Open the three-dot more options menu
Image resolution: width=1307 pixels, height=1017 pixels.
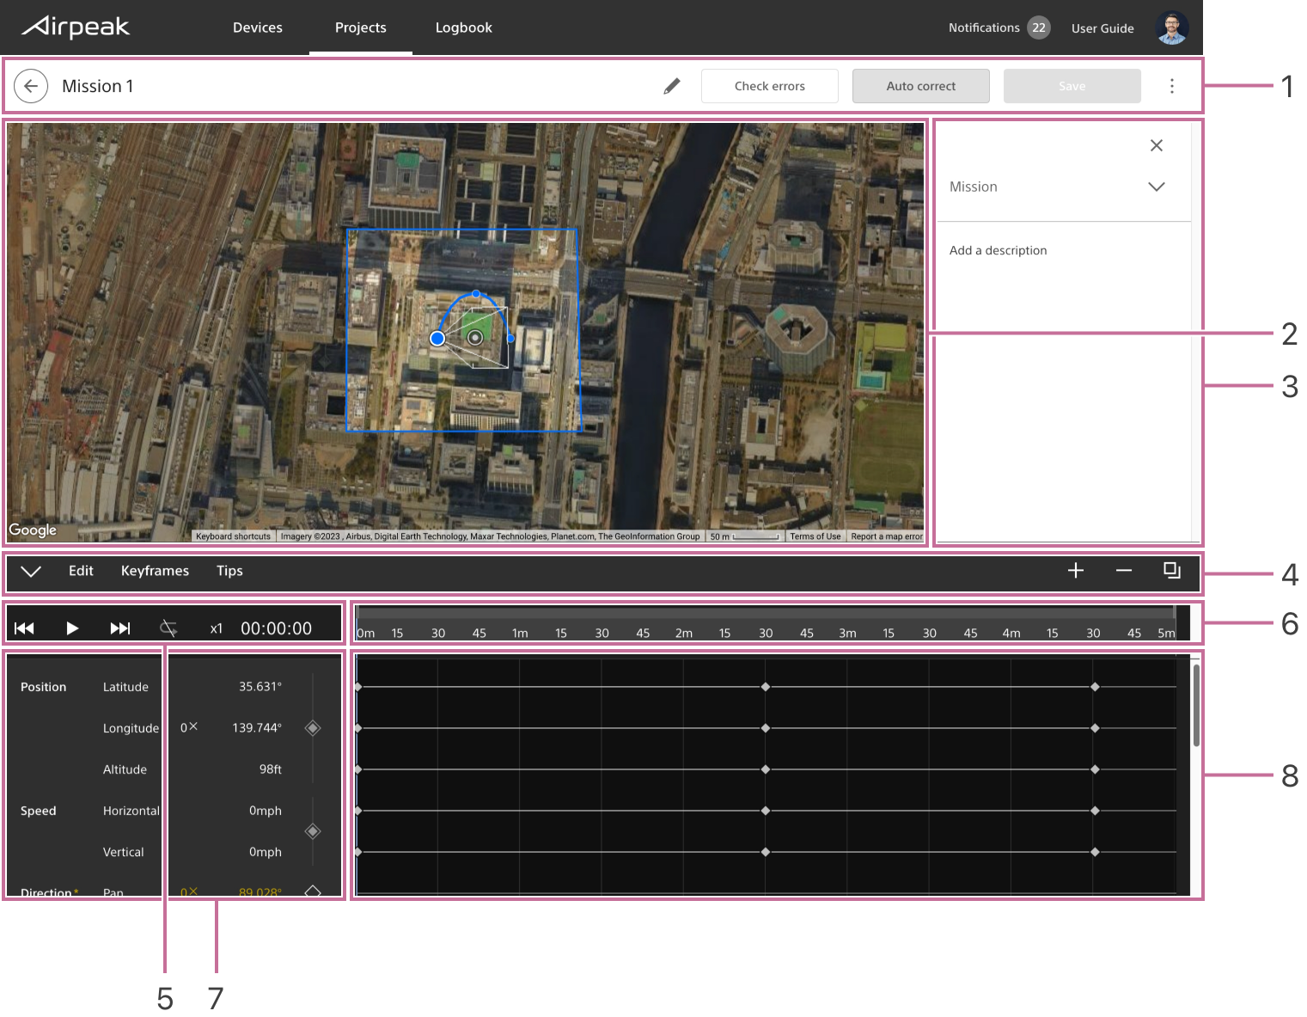[1172, 86]
